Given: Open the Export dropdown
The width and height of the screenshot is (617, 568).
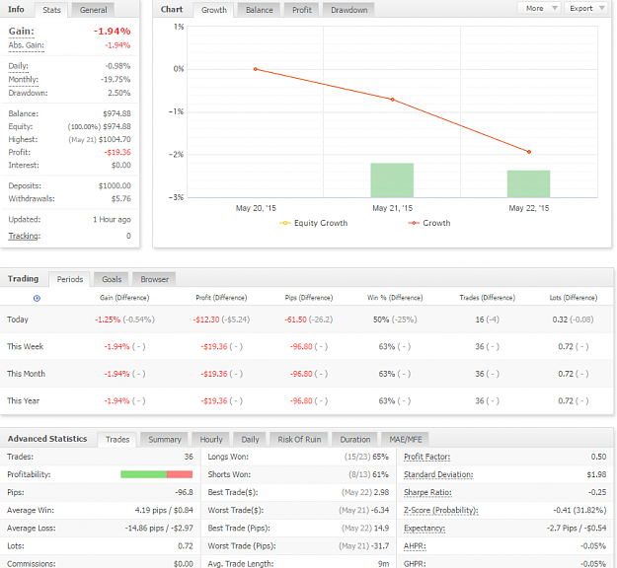Looking at the screenshot, I should (586, 8).
